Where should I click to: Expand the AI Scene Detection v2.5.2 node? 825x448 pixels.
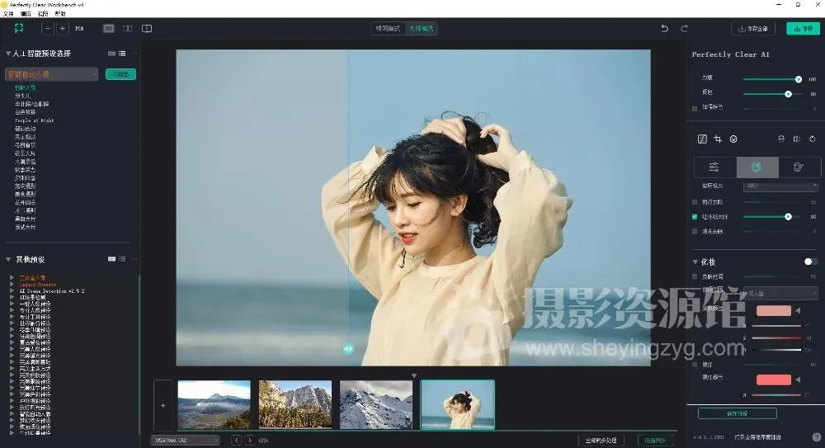pyautogui.click(x=12, y=290)
